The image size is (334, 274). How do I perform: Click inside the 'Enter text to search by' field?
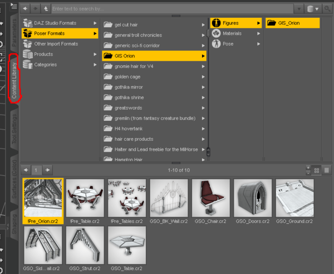[x=172, y=9]
